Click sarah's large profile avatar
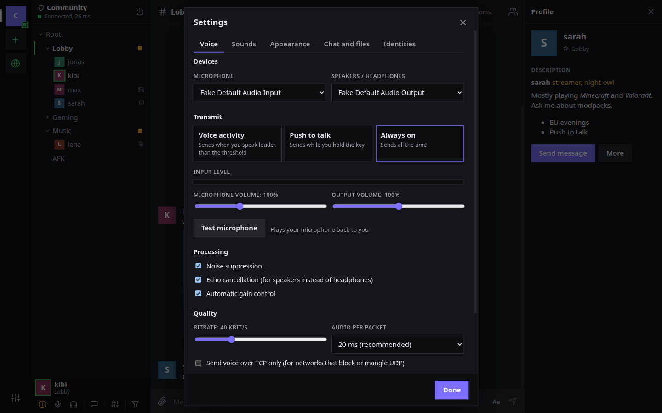The height and width of the screenshot is (413, 662). coord(544,43)
